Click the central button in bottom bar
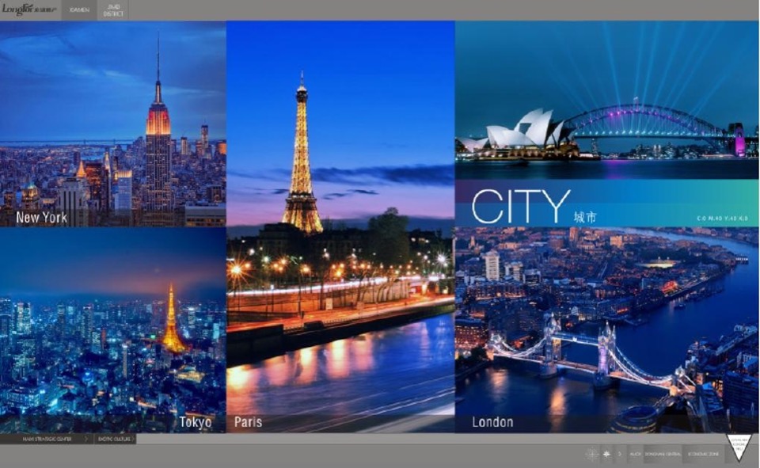 [x=661, y=454]
